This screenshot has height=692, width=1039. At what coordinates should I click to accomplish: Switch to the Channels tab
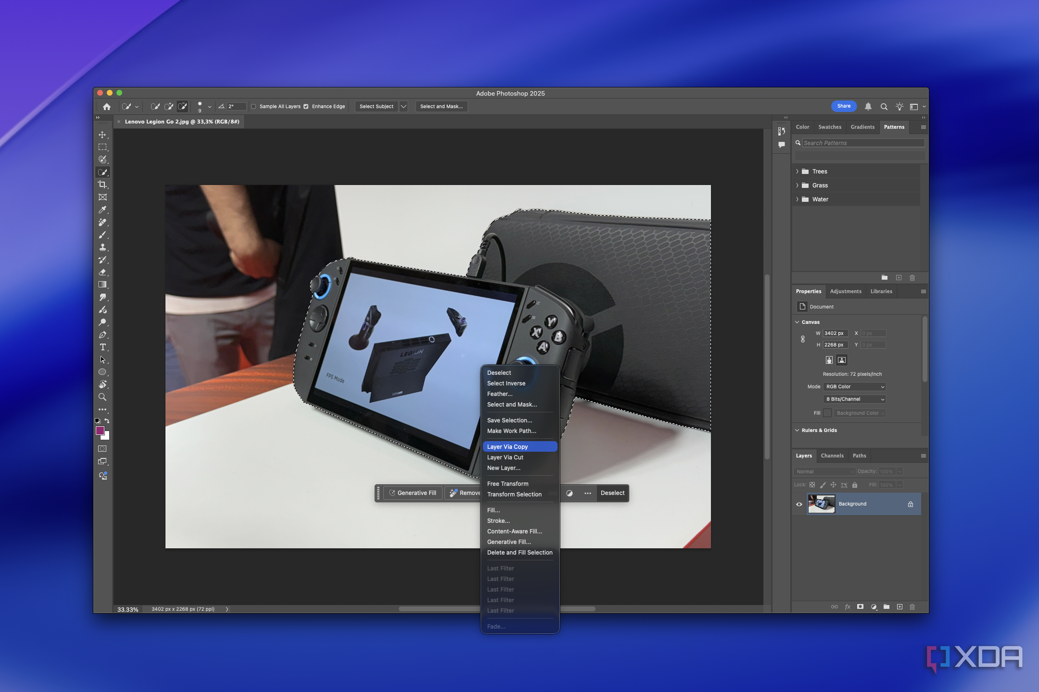(x=832, y=456)
